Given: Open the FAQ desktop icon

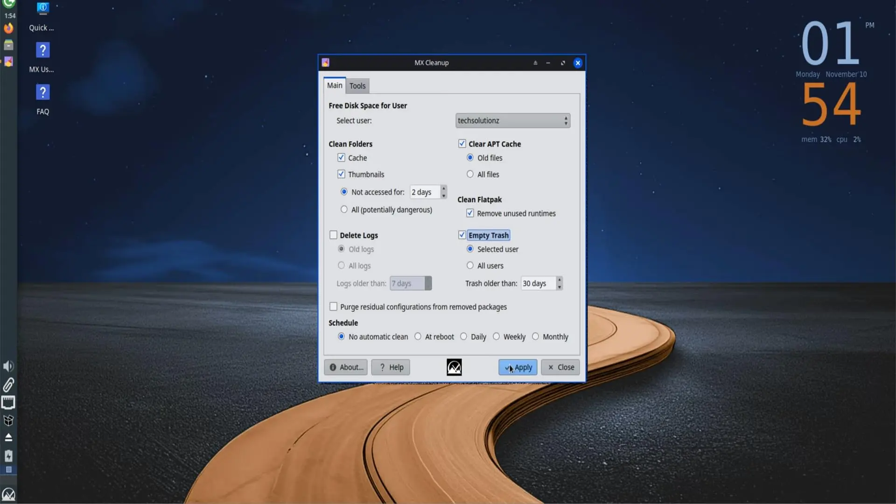Looking at the screenshot, I should coord(42,100).
